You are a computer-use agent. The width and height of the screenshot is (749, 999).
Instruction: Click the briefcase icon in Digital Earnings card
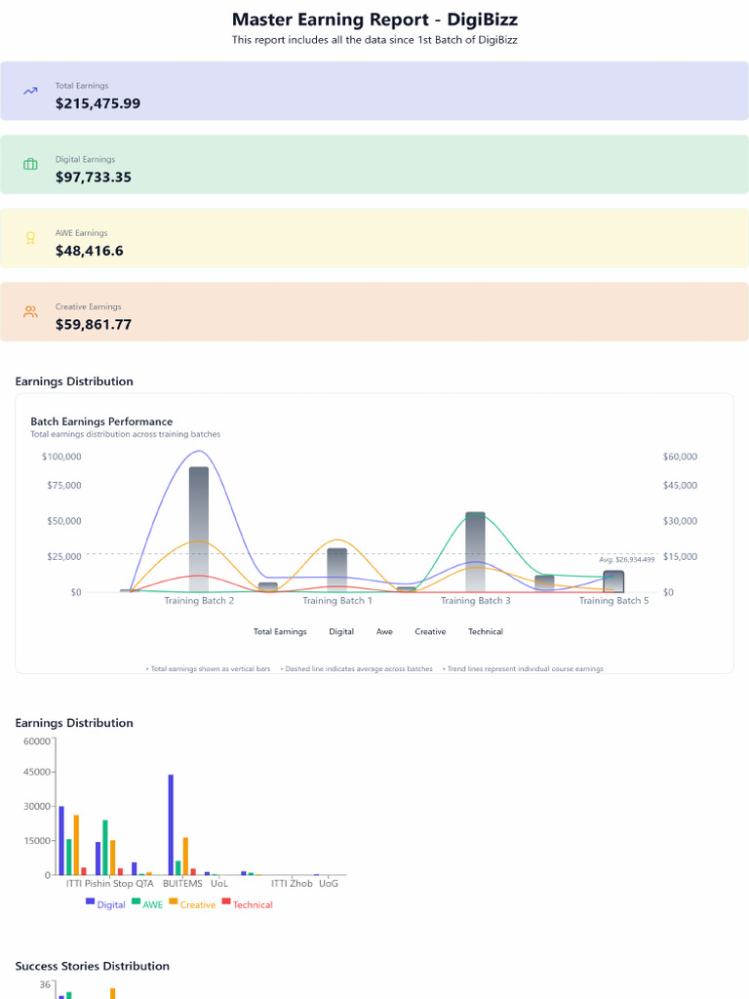click(30, 164)
